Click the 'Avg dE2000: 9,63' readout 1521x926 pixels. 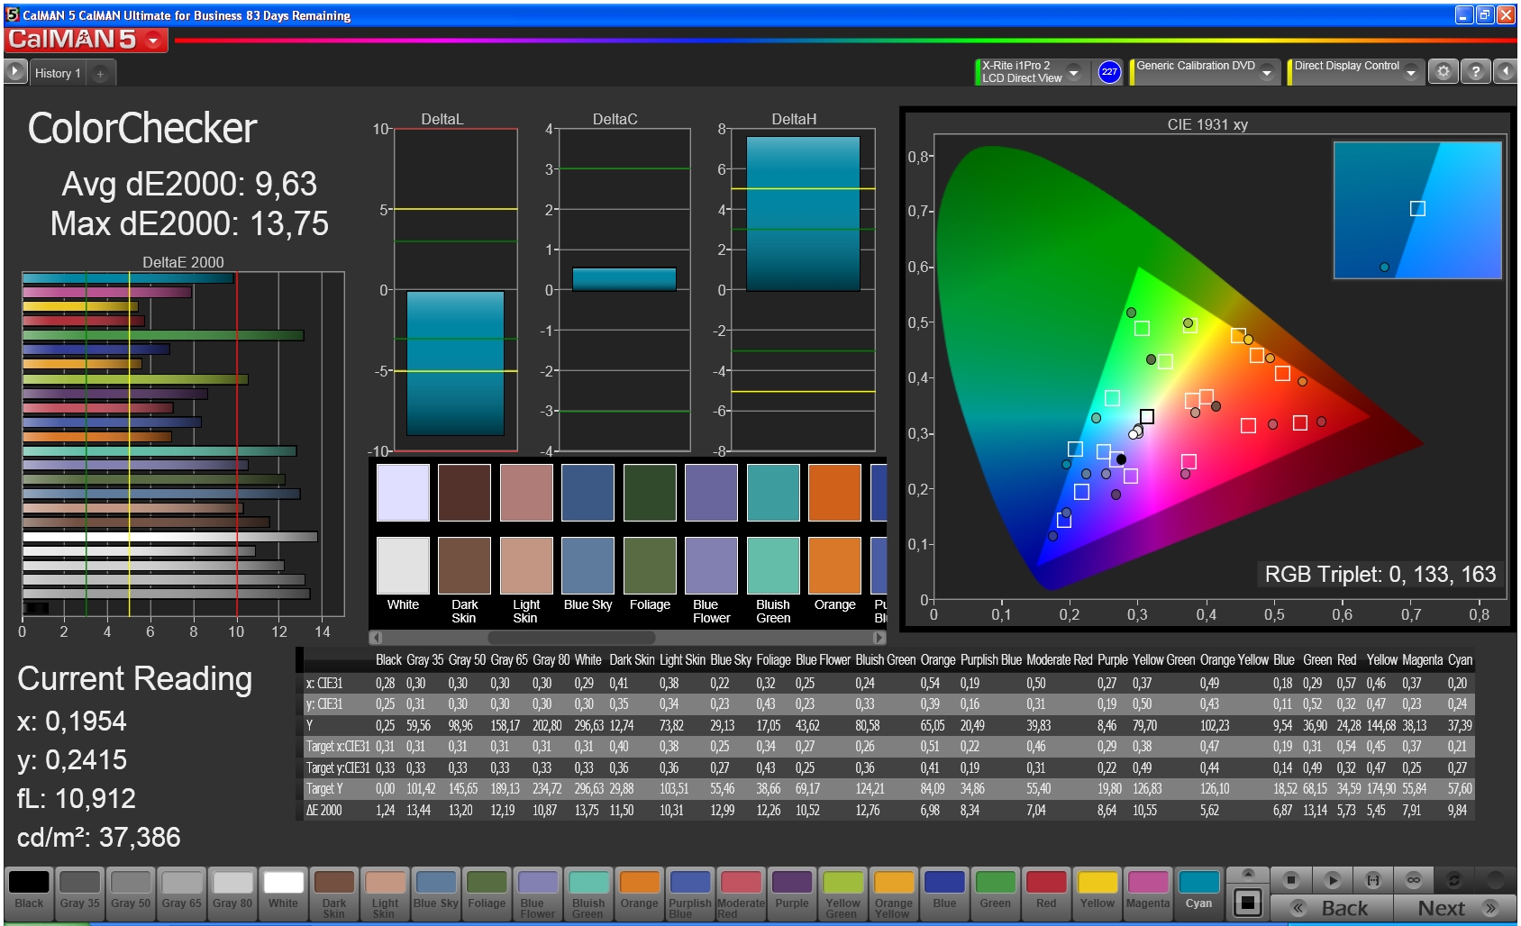[x=189, y=185]
